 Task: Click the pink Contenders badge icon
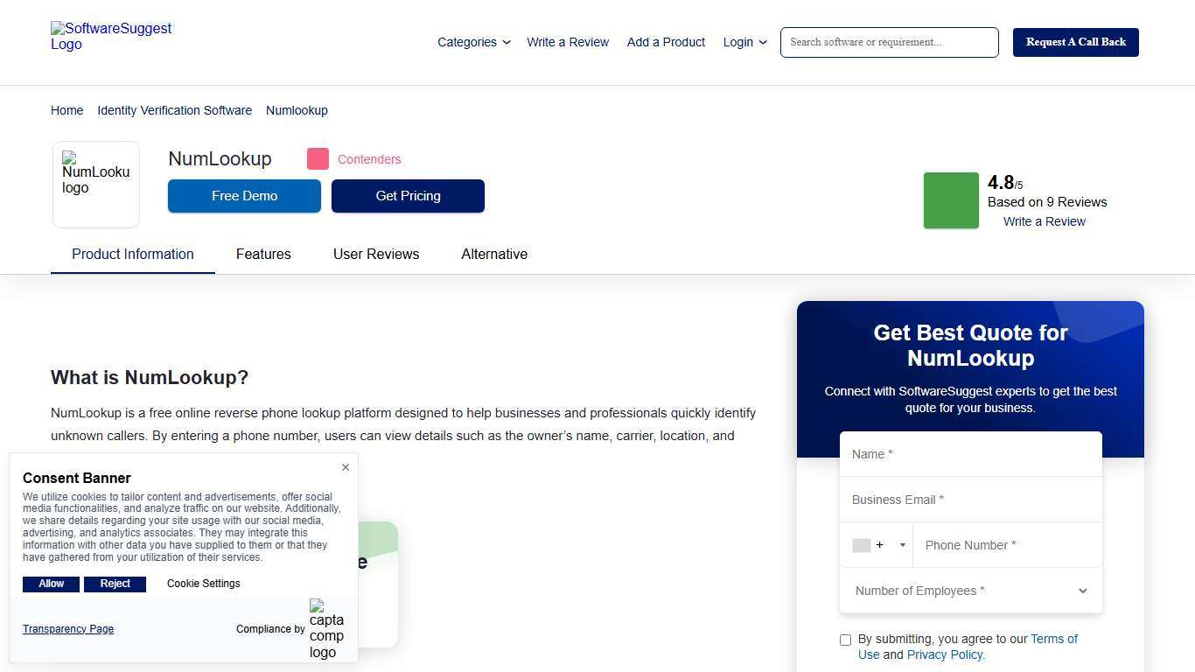[x=318, y=158]
